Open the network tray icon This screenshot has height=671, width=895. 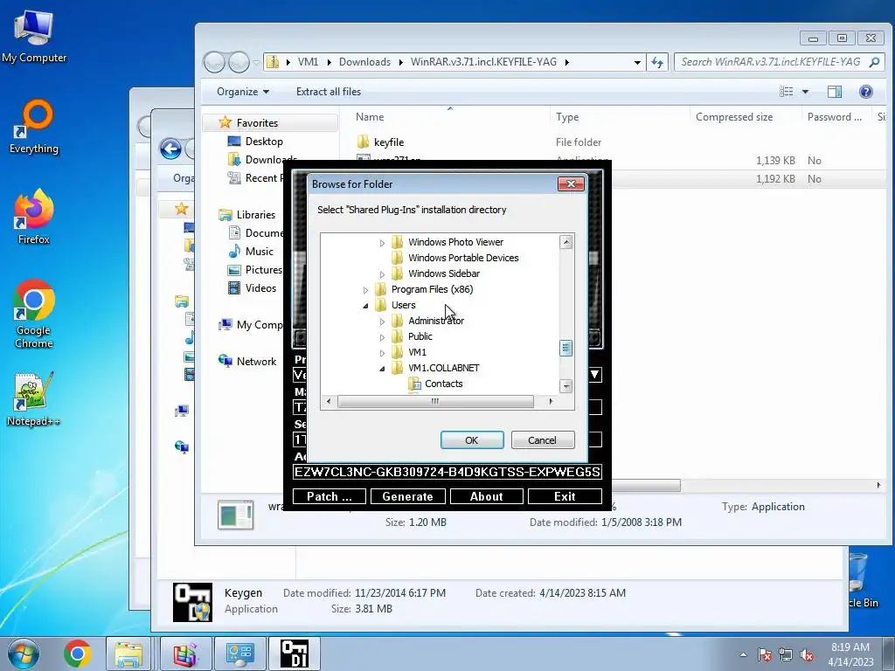pos(786,655)
